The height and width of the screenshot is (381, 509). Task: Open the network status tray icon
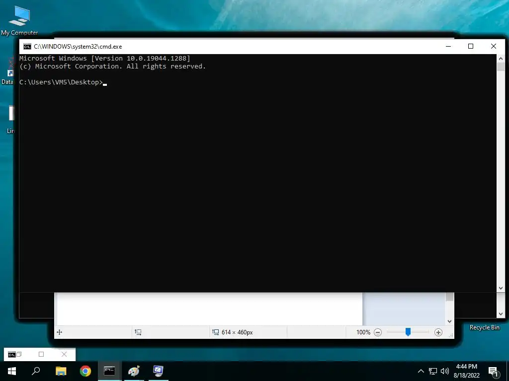pyautogui.click(x=433, y=371)
